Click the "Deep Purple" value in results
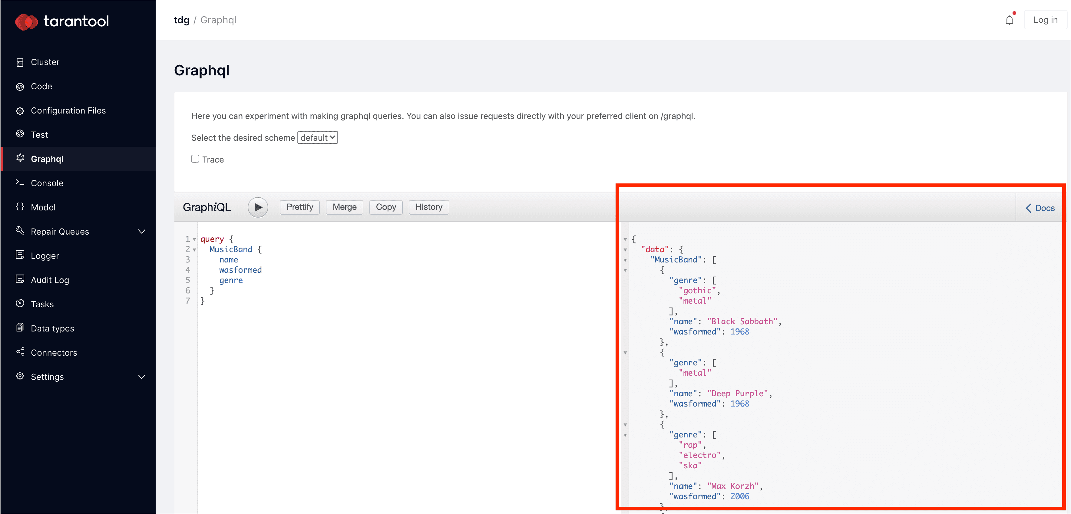The width and height of the screenshot is (1071, 514). coord(738,393)
